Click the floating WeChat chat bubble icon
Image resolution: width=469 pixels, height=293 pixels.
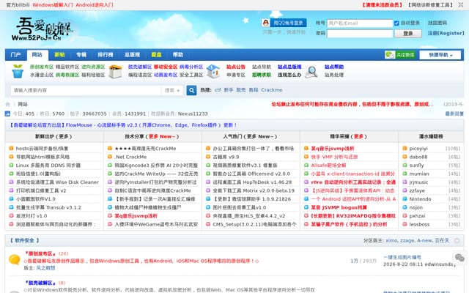point(459,257)
